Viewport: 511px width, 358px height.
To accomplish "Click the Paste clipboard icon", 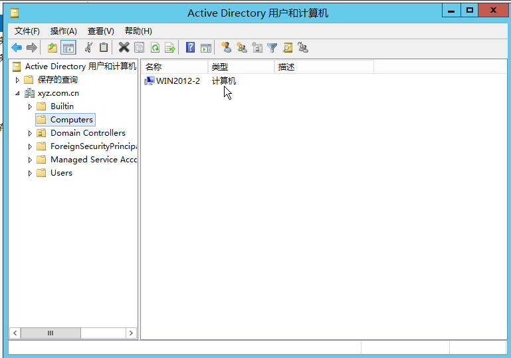I will coord(104,48).
